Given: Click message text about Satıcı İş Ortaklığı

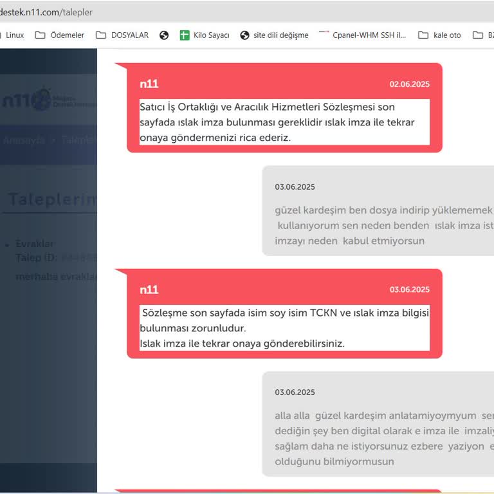Looking at the screenshot, I should coord(284,122).
